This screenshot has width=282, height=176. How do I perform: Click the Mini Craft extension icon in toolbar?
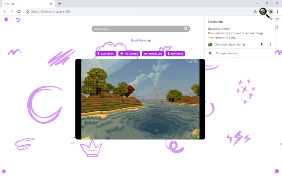(263, 11)
